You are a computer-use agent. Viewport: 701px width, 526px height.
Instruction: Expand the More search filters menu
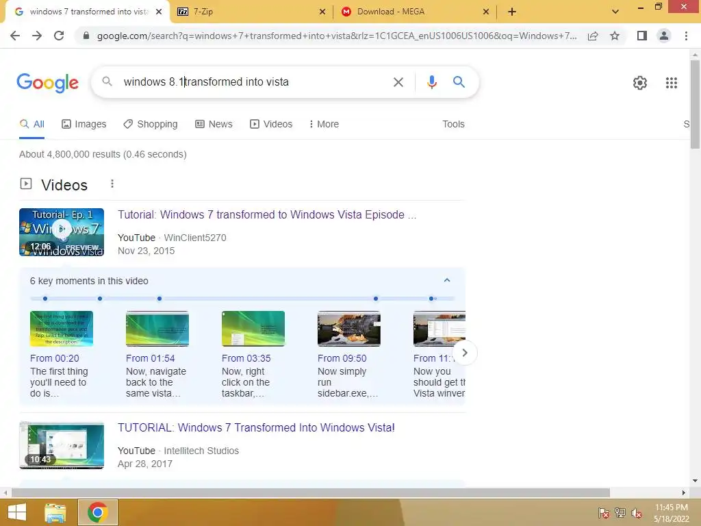tap(324, 124)
